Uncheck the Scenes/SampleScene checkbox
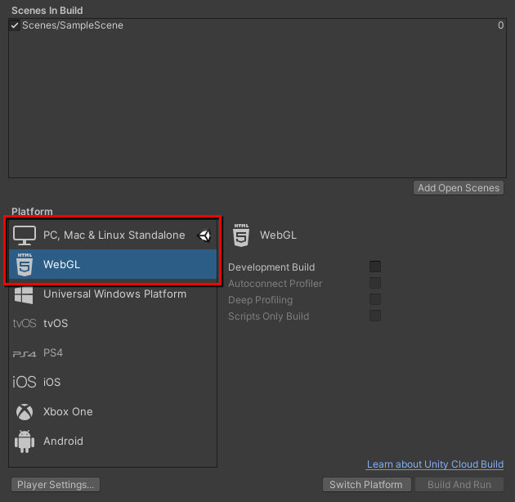Image resolution: width=515 pixels, height=502 pixels. pyautogui.click(x=15, y=25)
